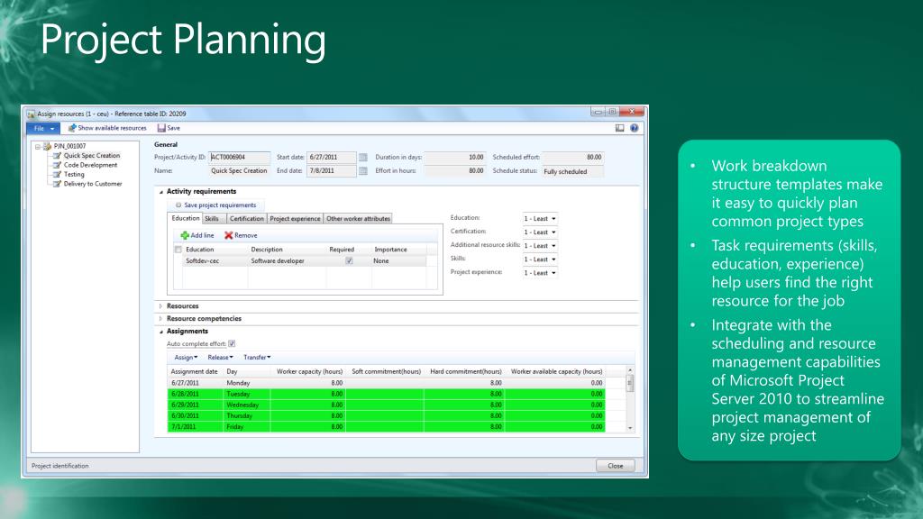
Task: Select Delivery to Customer in the tree
Action: [93, 184]
